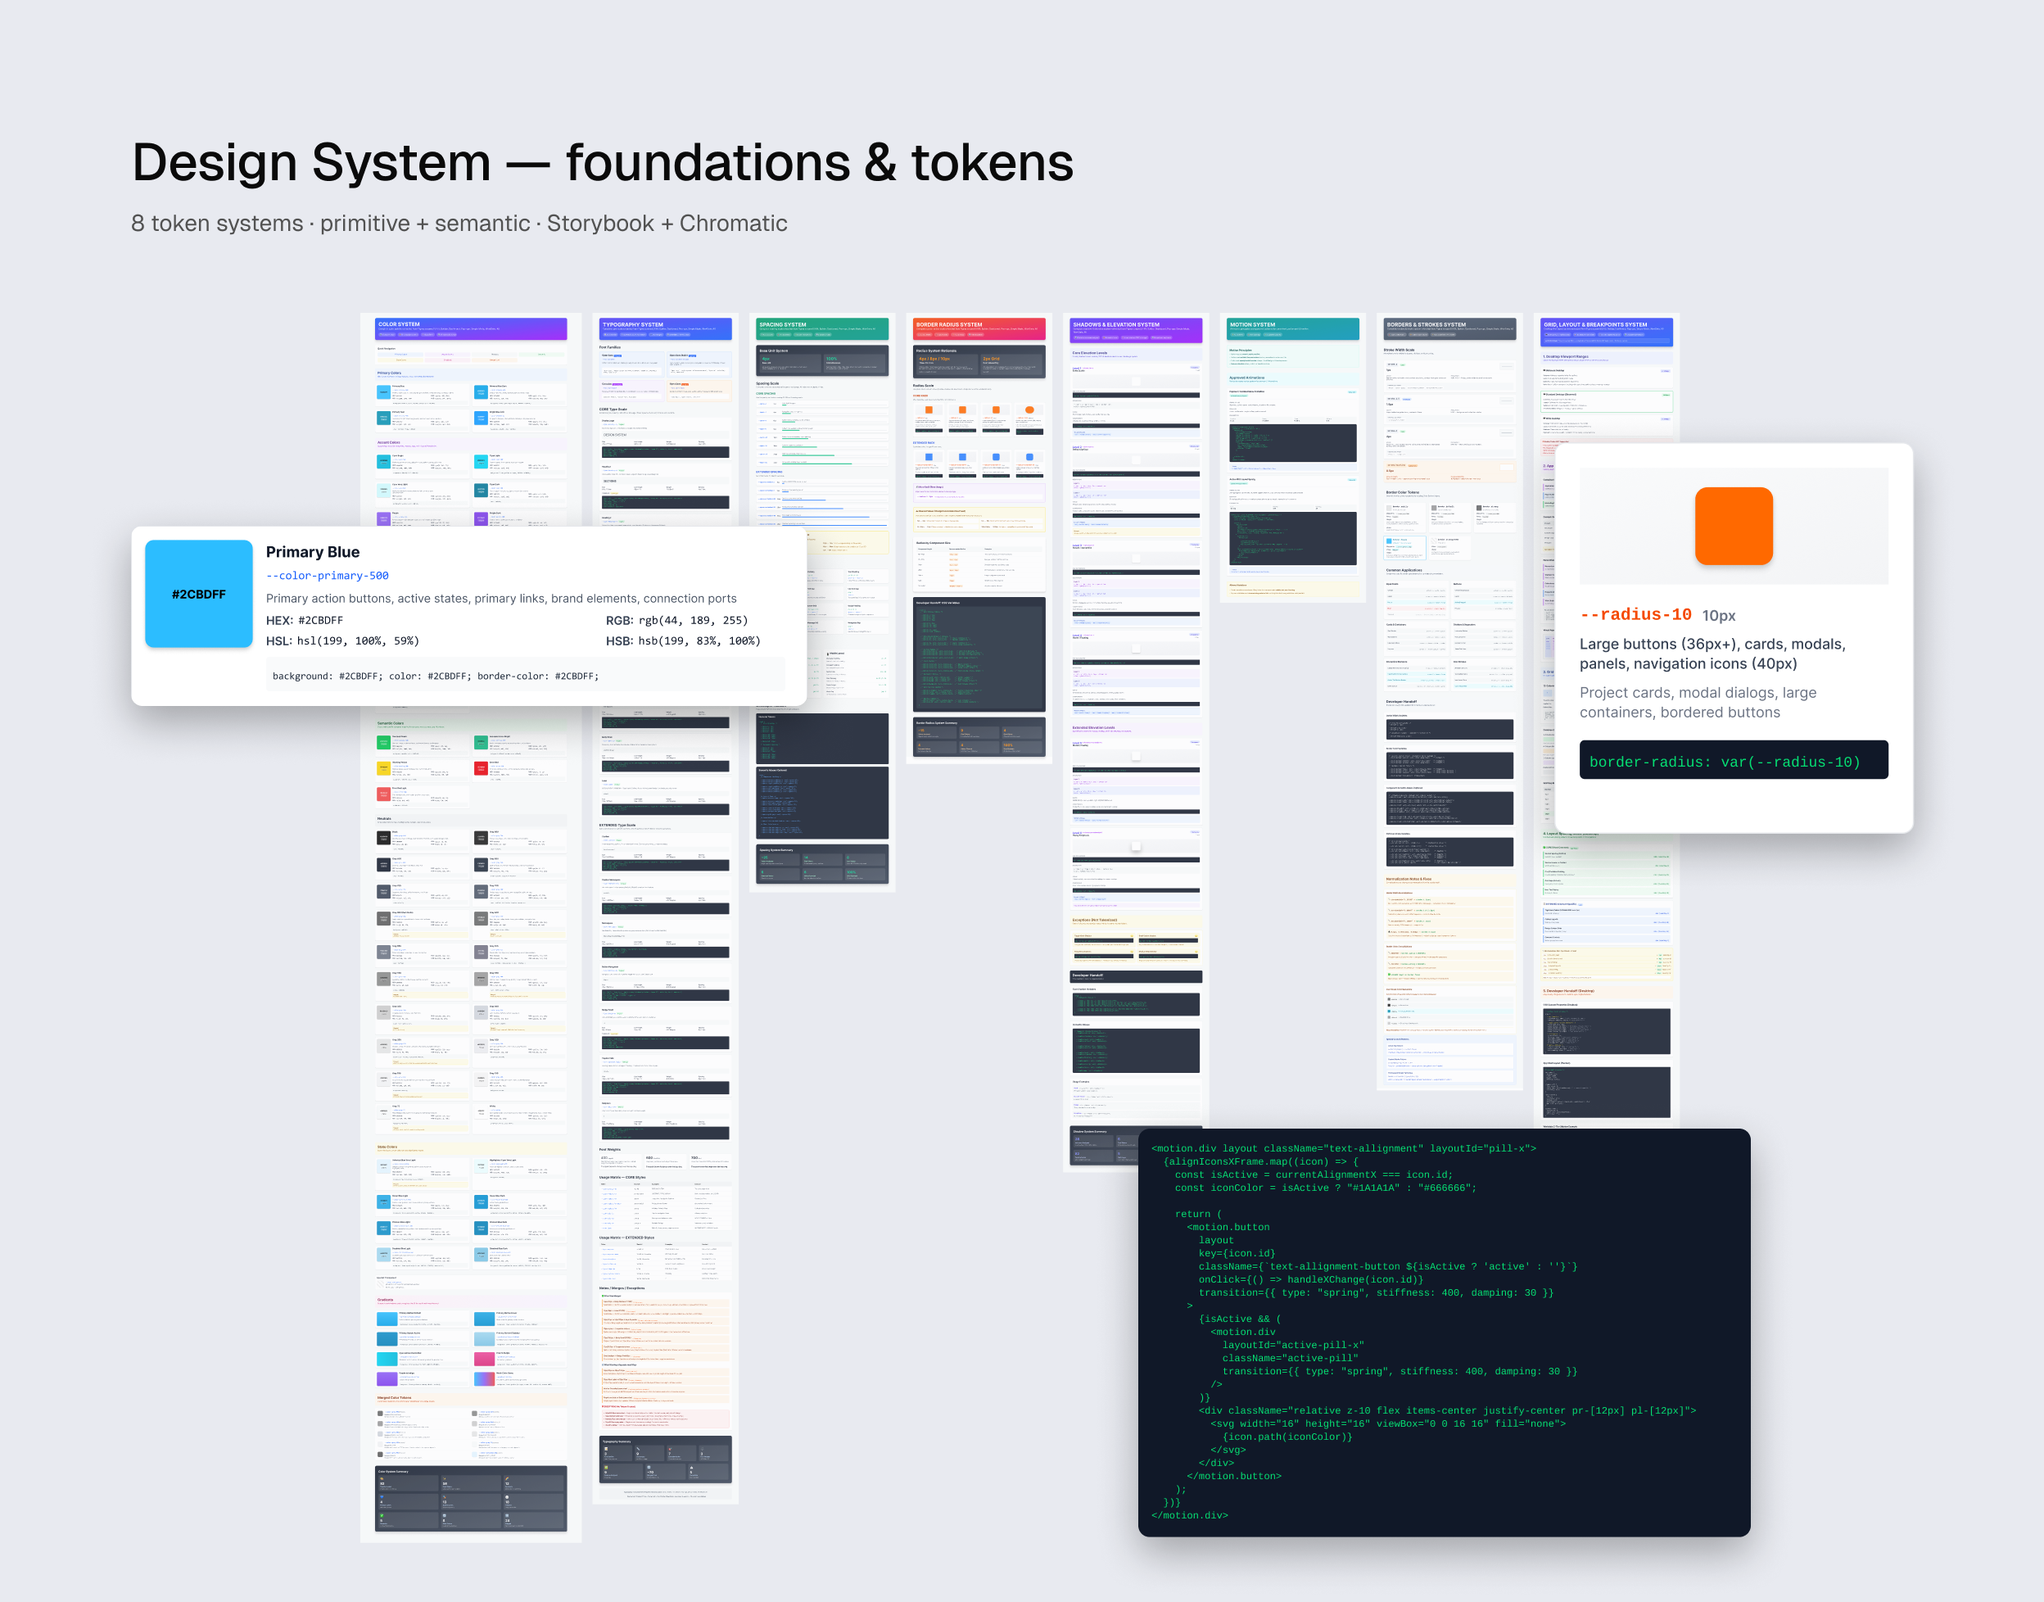Open the --color-primary-500 token link
2044x1602 pixels.
(328, 576)
